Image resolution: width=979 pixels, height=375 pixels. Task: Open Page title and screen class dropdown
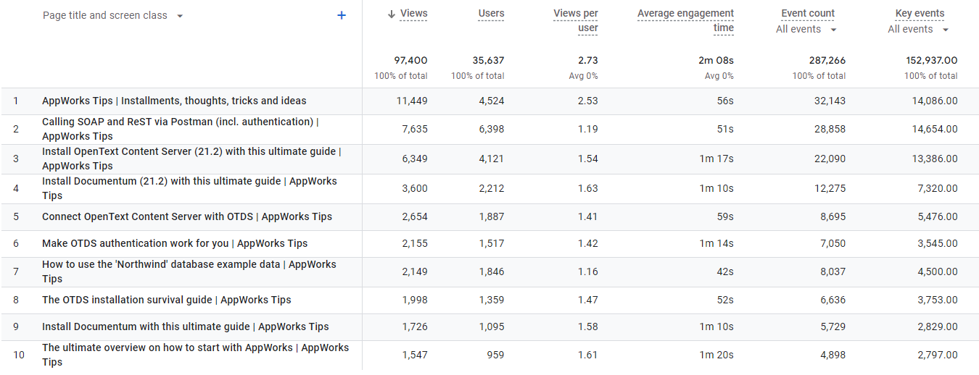tap(112, 15)
